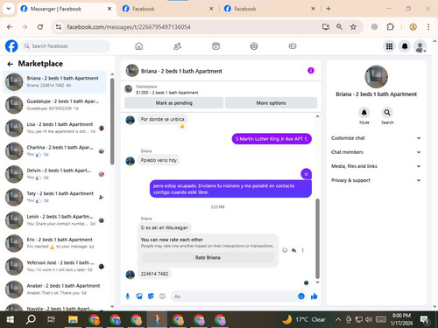Image resolution: width=438 pixels, height=328 pixels.
Task: Open Anabel's apartment conversation
Action: (x=55, y=290)
